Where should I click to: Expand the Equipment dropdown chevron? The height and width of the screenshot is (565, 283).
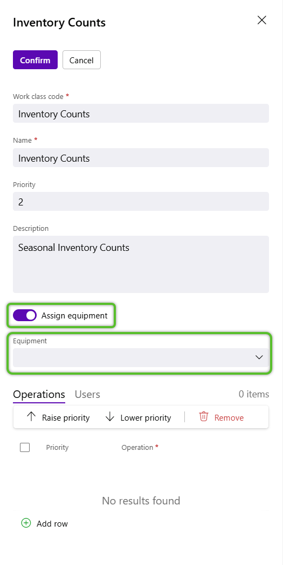259,357
